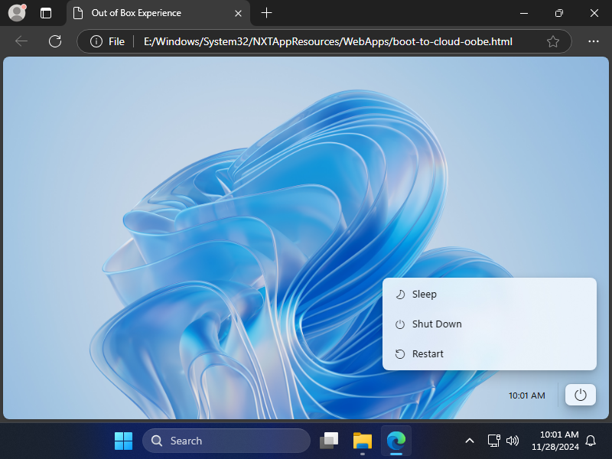612x459 pixels.
Task: Click the OOBE power button
Action: (x=581, y=395)
